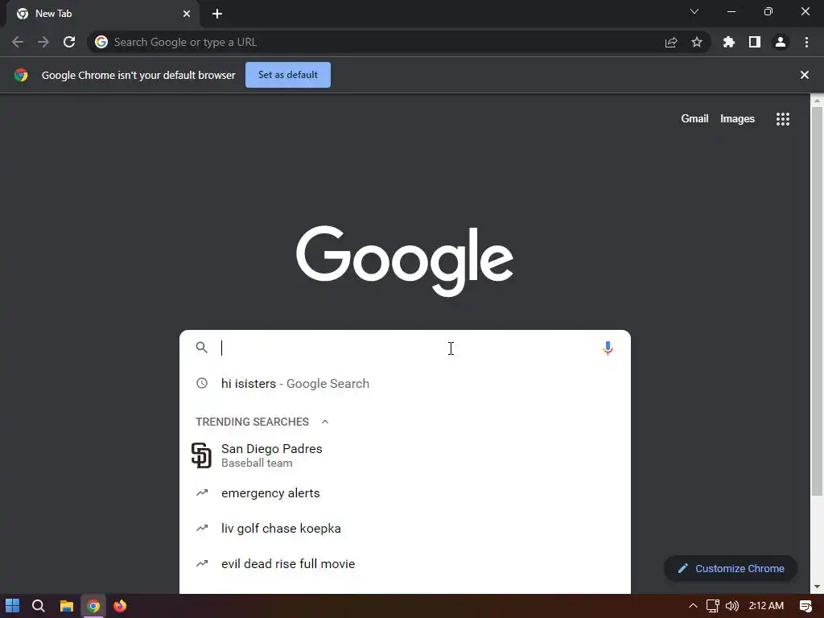Go forward using the forward arrow
The height and width of the screenshot is (618, 824).
(x=43, y=42)
